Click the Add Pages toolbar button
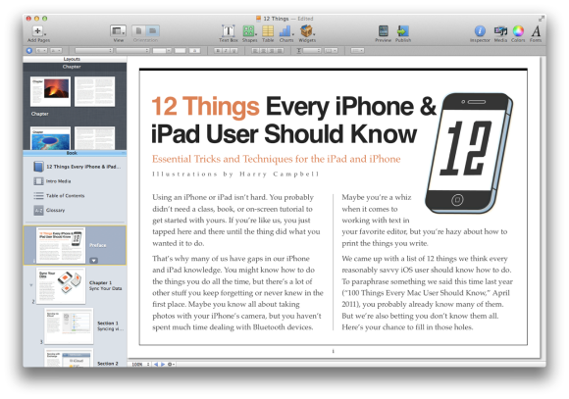The height and width of the screenshot is (399, 569). pos(38,33)
